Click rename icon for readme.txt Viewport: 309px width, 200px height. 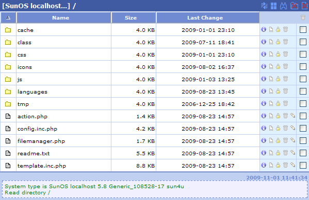pos(271,153)
